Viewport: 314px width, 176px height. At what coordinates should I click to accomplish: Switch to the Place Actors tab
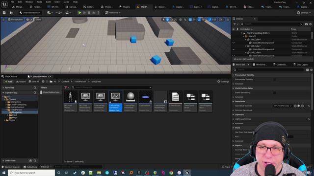coord(9,76)
